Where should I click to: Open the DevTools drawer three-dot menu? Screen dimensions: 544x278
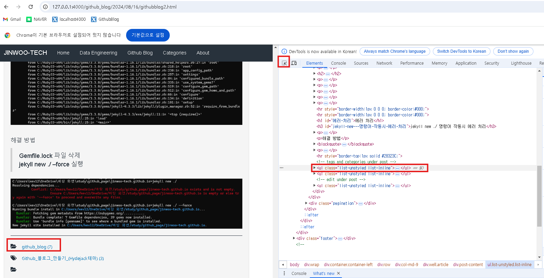coord(284,273)
